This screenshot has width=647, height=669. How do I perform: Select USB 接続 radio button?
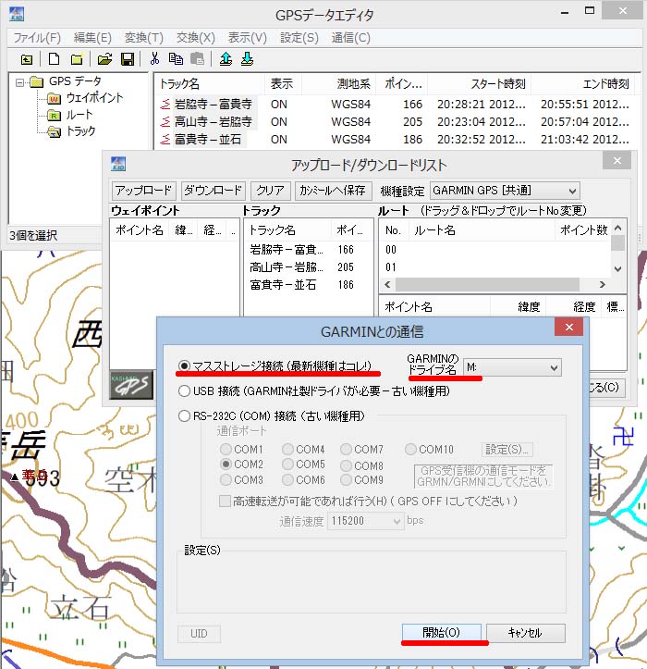pyautogui.click(x=184, y=390)
